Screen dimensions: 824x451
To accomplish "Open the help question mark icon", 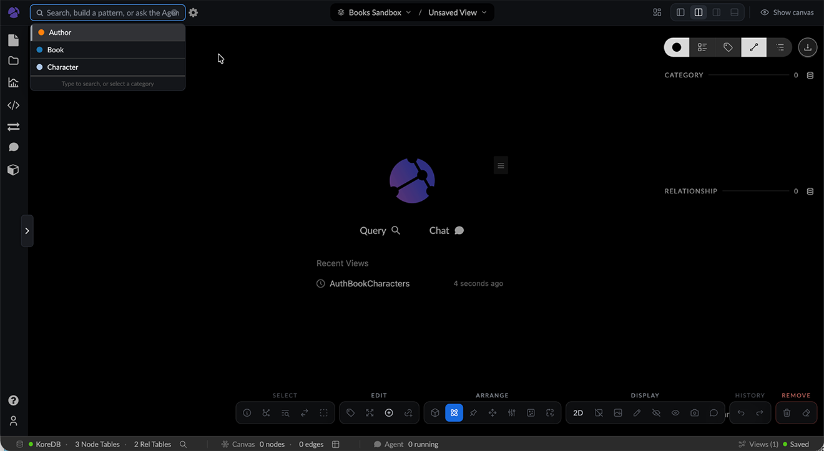I will tap(13, 400).
